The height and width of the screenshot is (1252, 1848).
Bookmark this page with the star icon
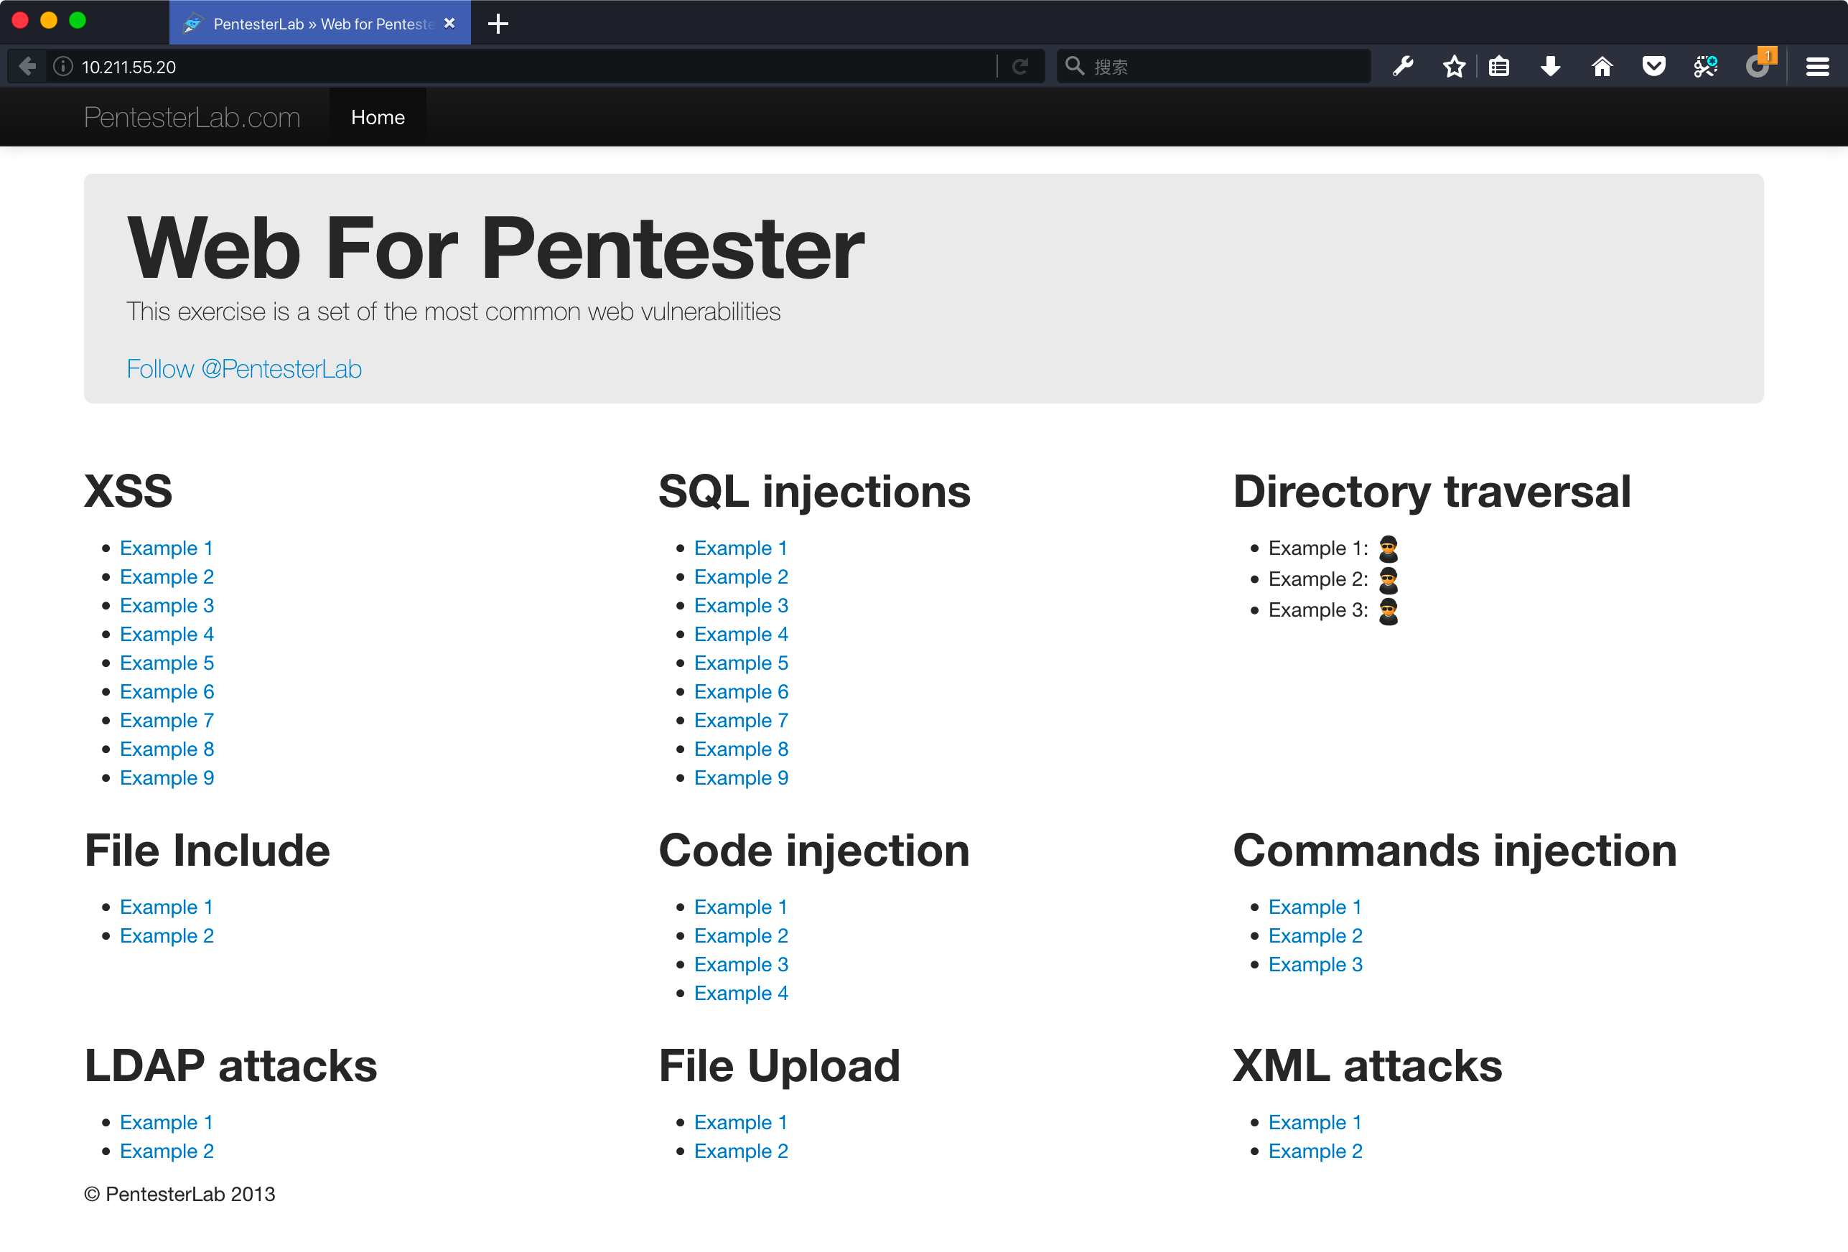(x=1454, y=66)
